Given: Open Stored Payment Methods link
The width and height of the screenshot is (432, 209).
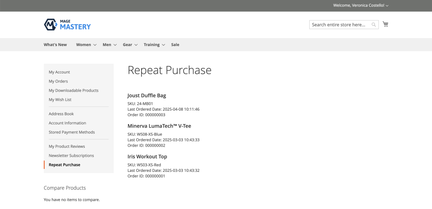Looking at the screenshot, I should click(72, 132).
